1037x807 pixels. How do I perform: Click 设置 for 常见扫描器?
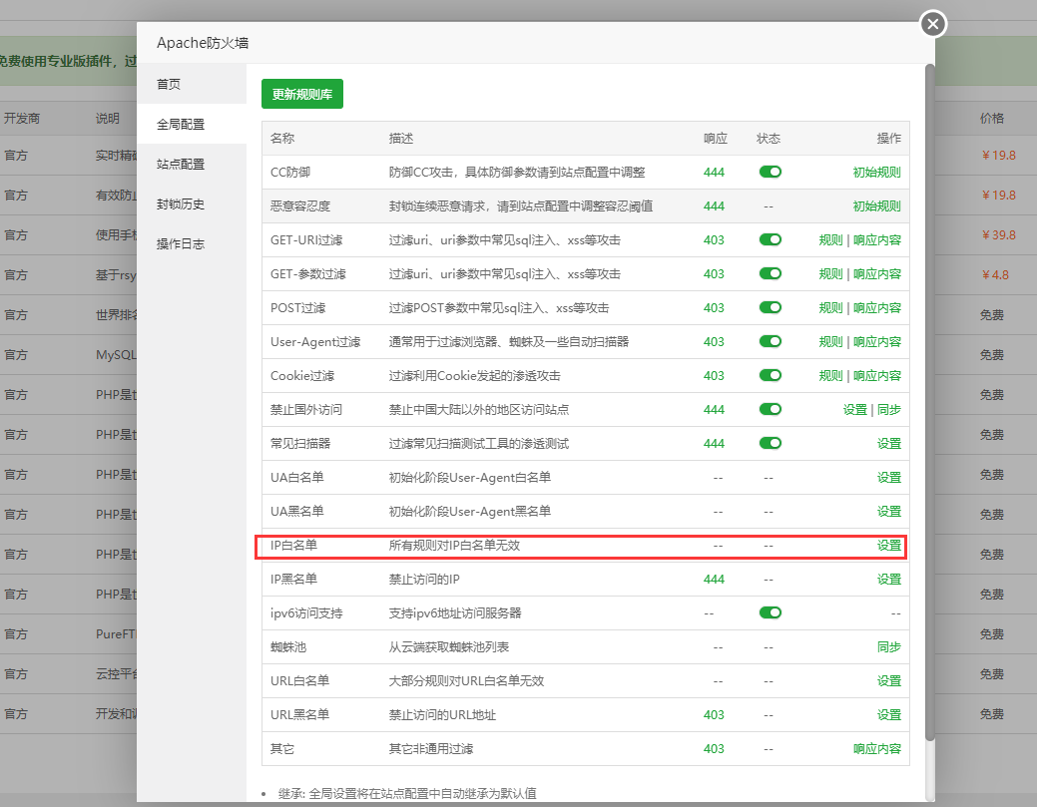(x=889, y=444)
